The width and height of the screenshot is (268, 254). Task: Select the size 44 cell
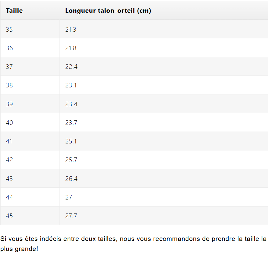[9, 197]
